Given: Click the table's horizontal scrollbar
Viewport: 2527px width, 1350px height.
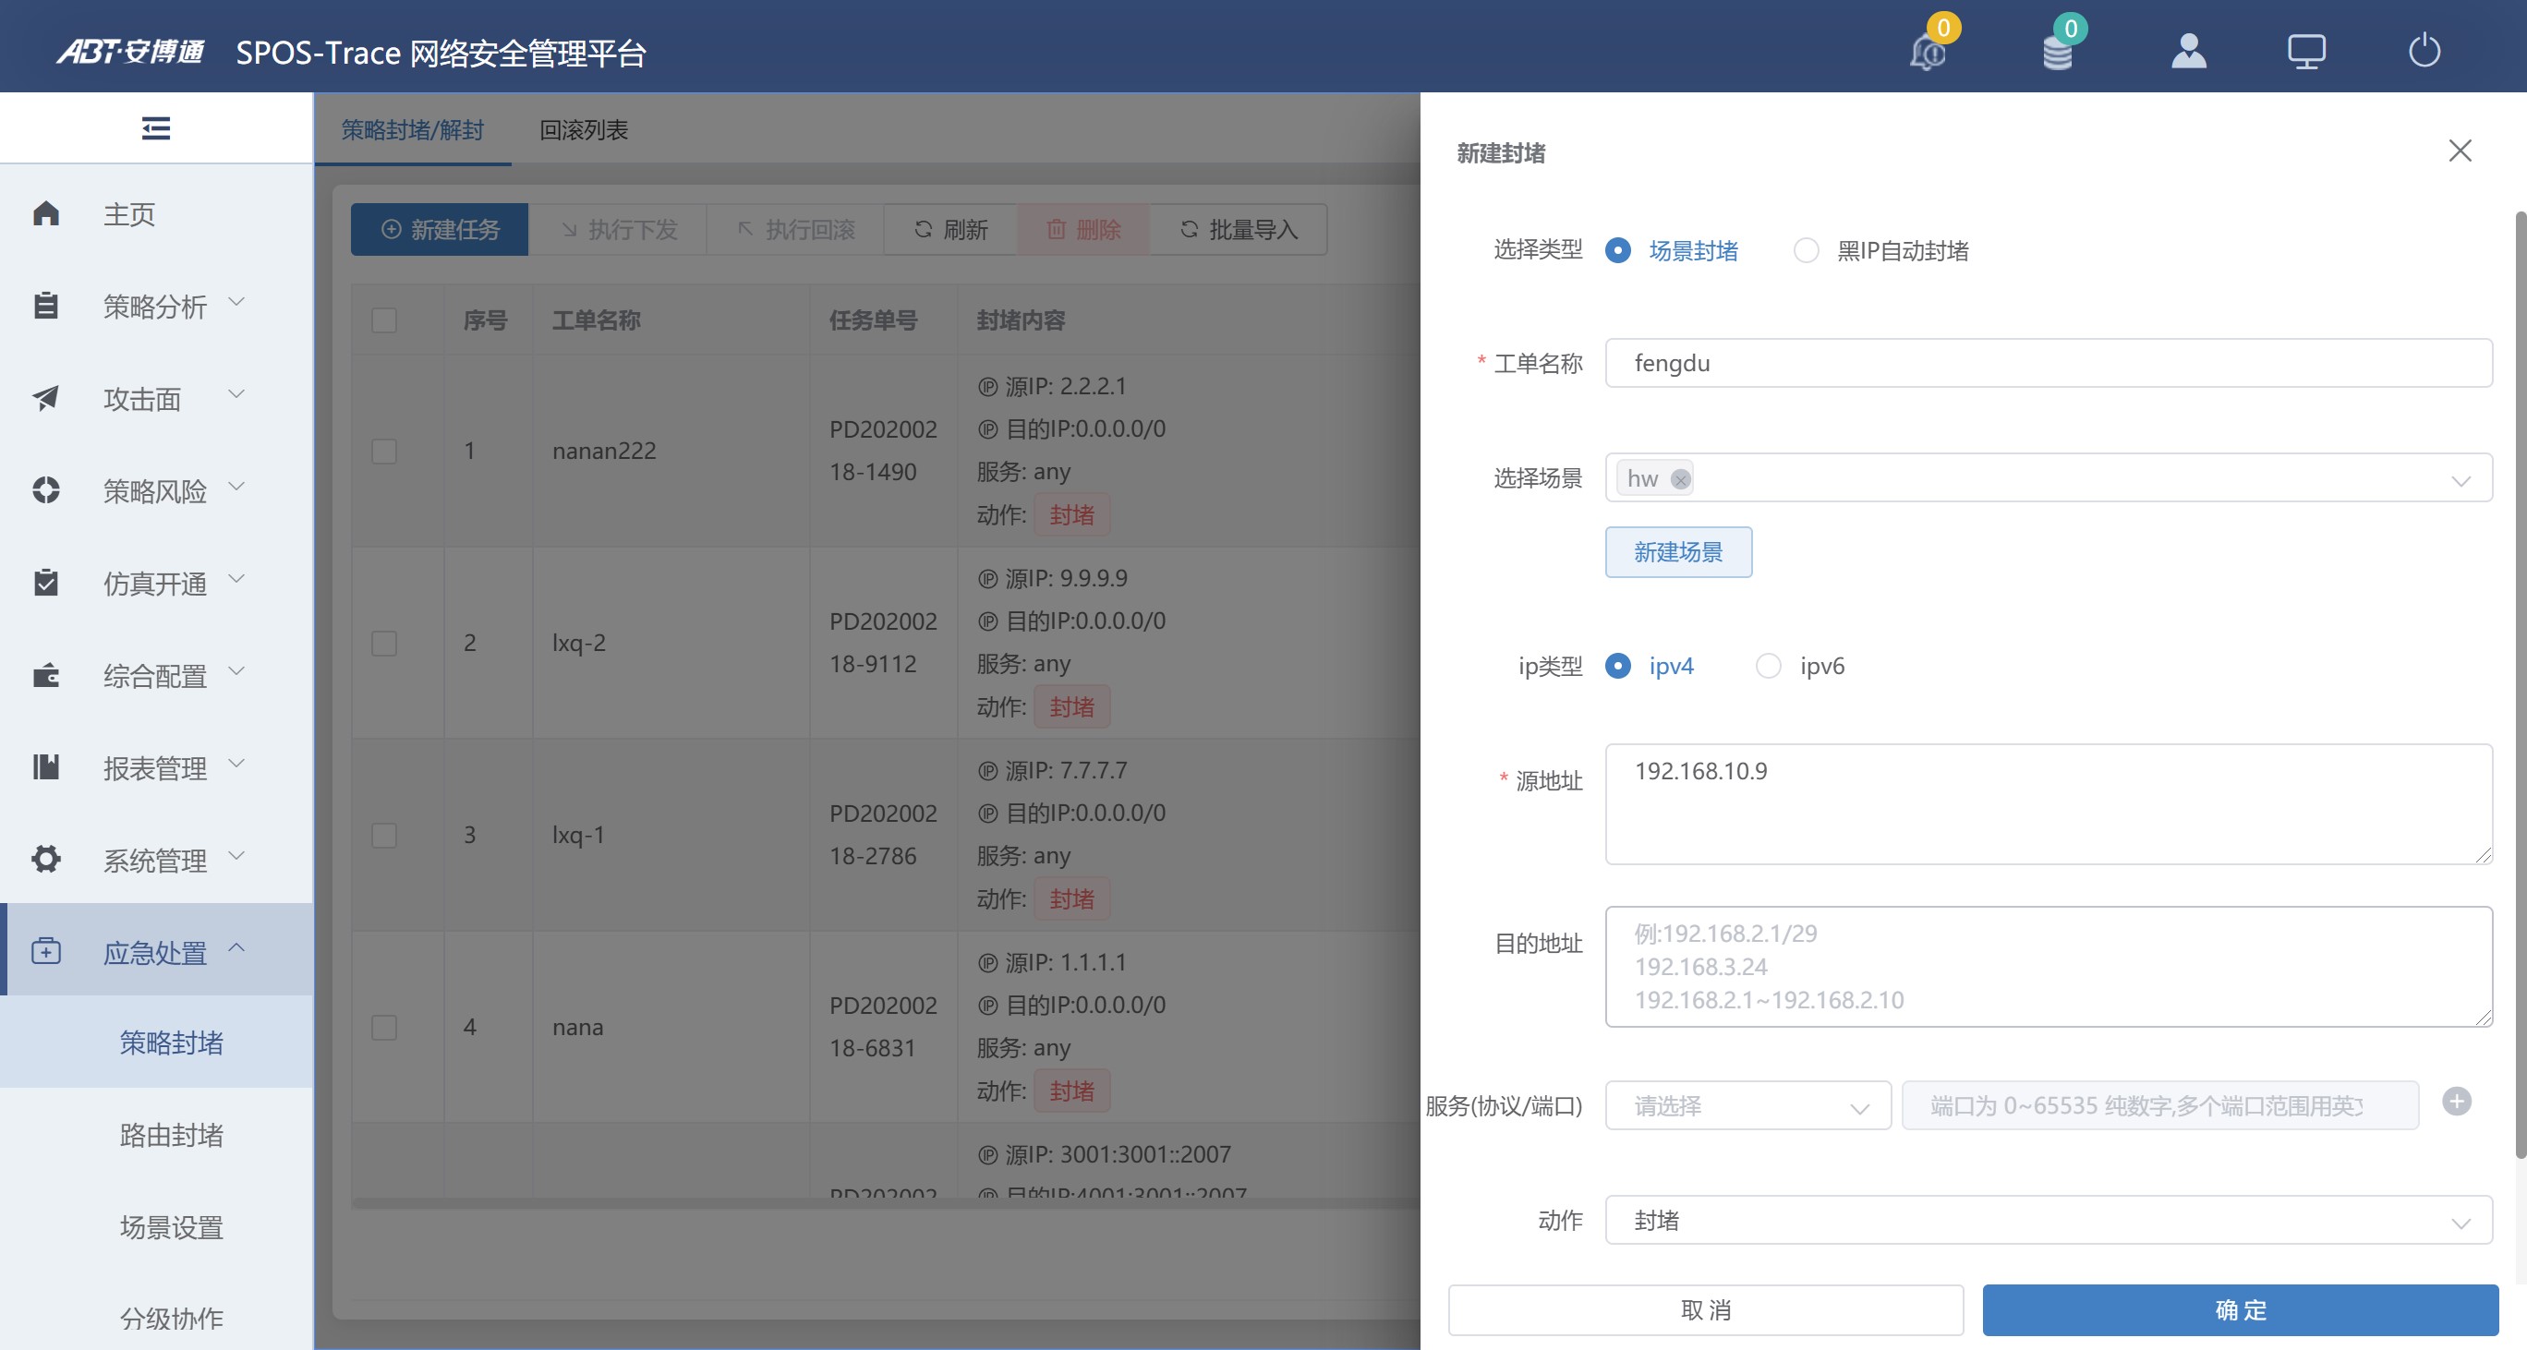Looking at the screenshot, I should pos(886,1203).
